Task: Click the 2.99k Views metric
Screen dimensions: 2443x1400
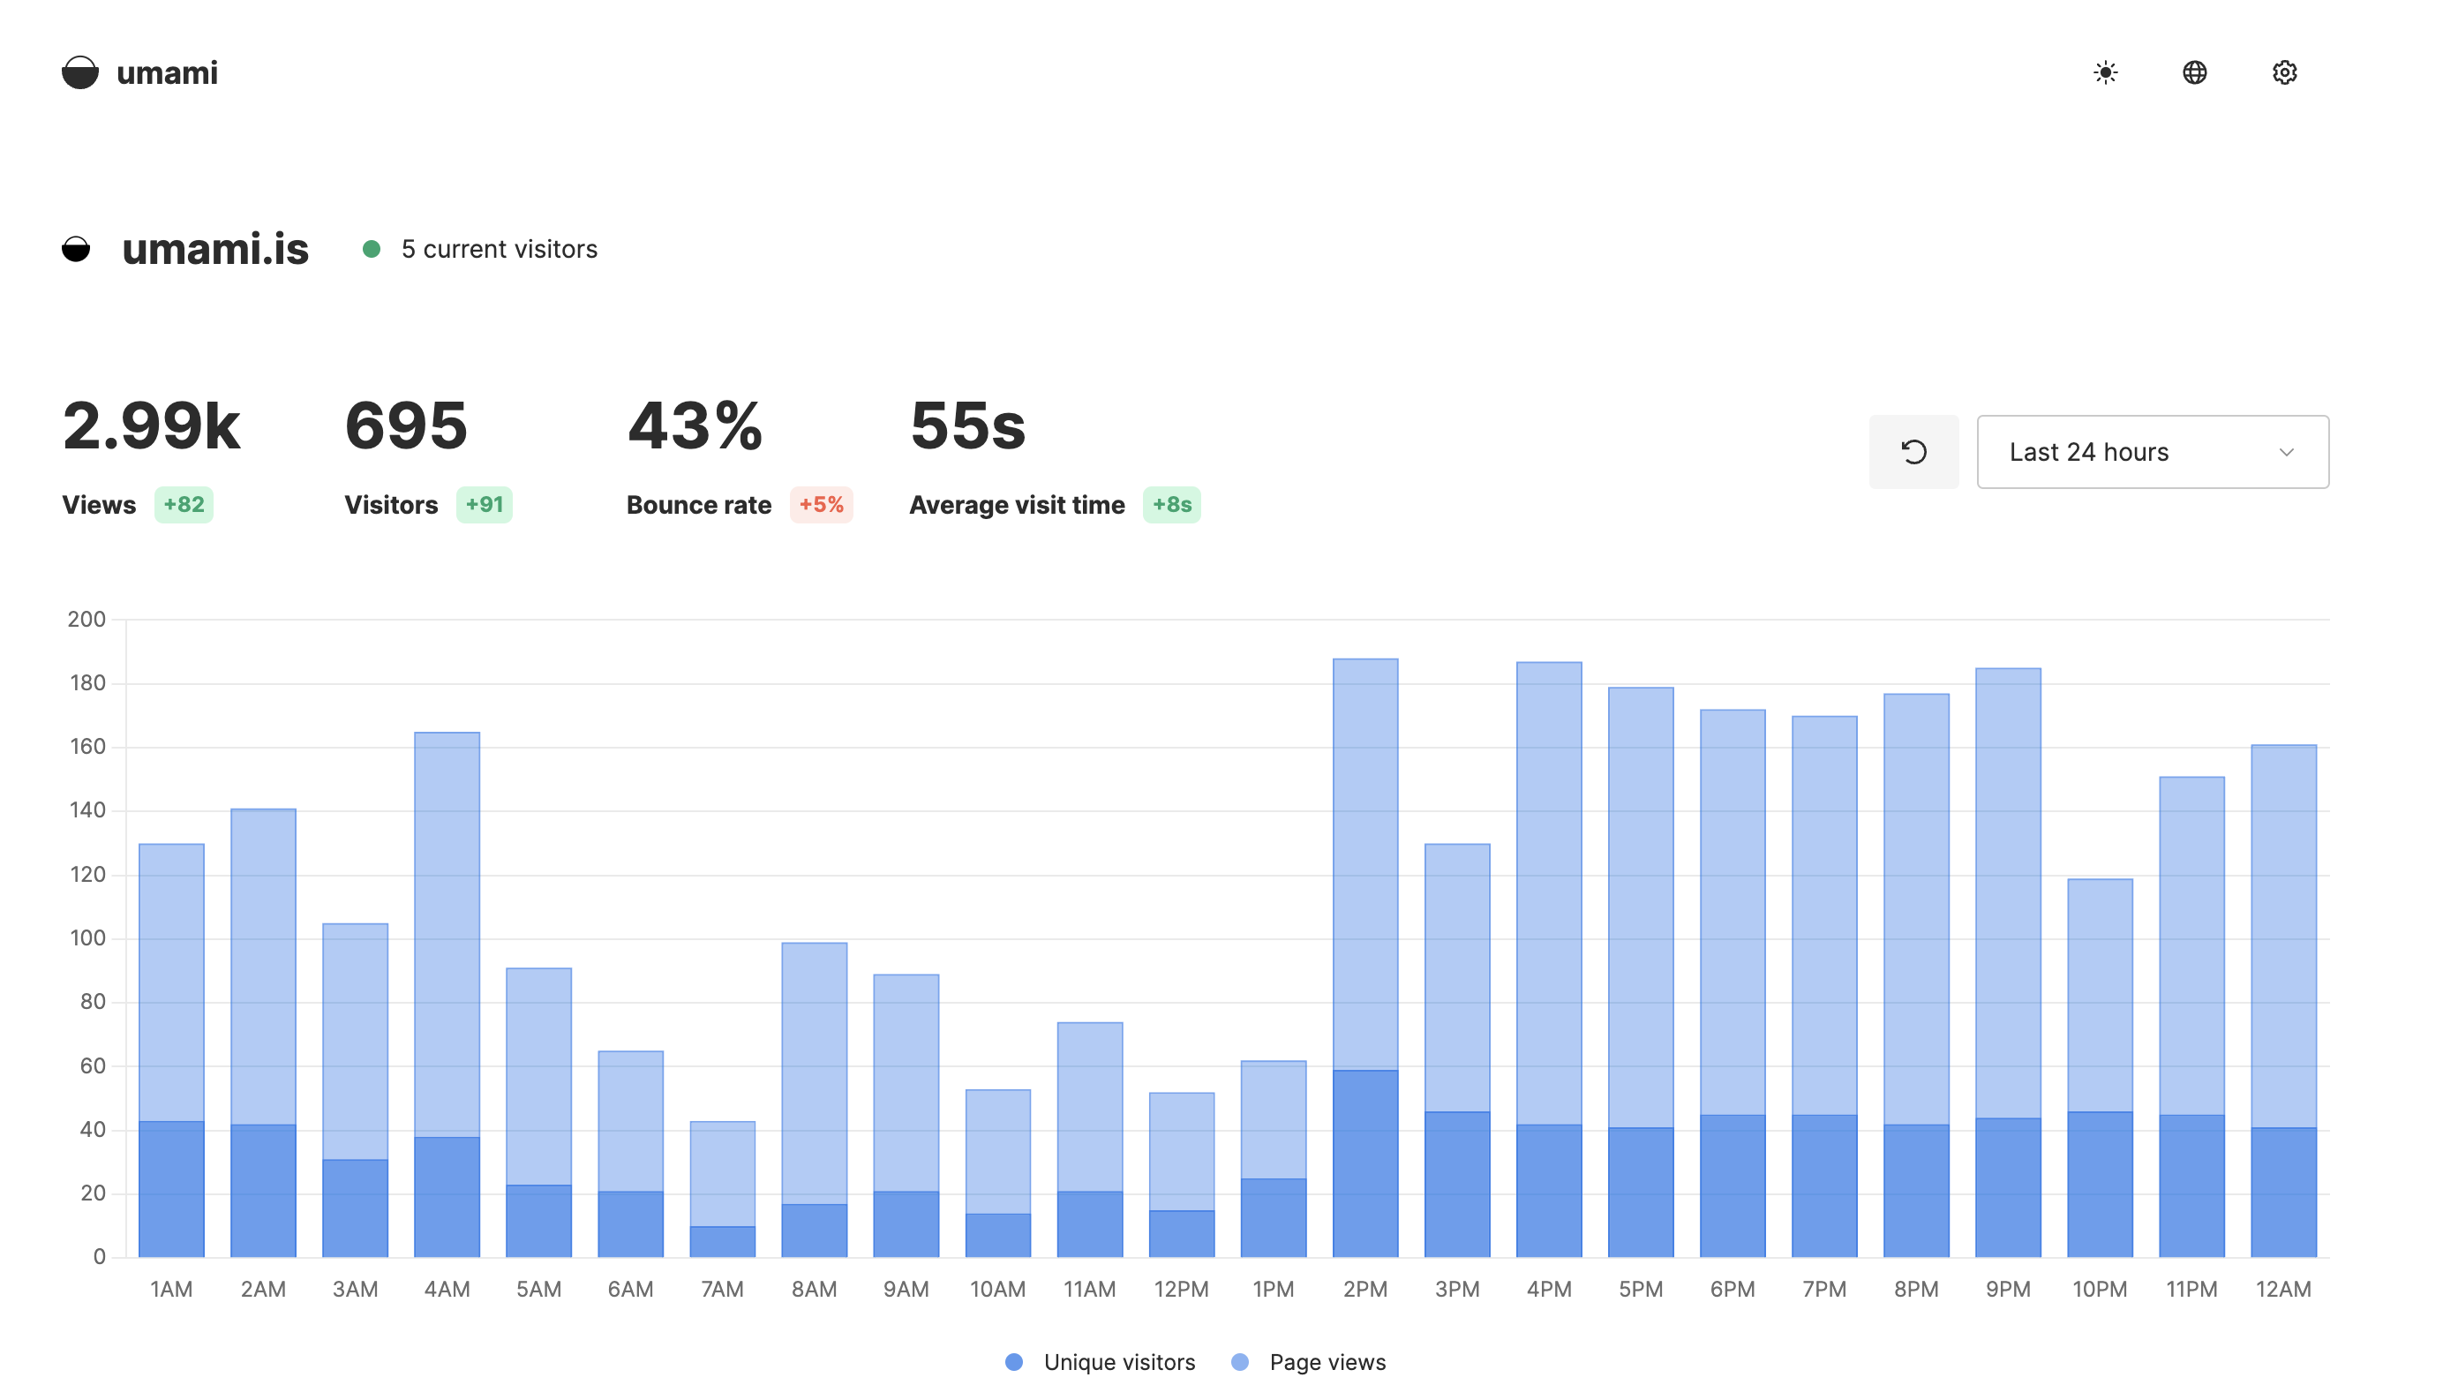Action: [151, 426]
